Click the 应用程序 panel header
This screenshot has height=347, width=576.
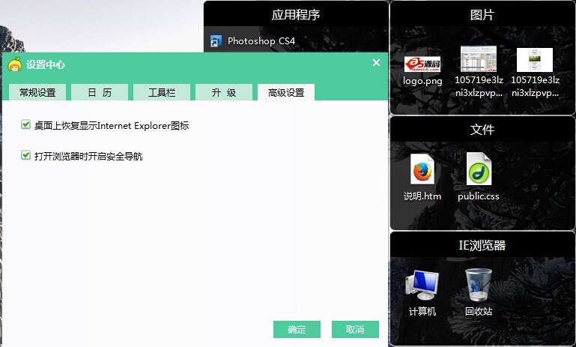pos(296,14)
